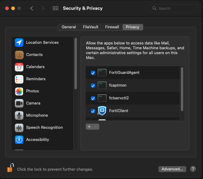Select the "Microphone" label
203x179 pixels.
point(37,115)
